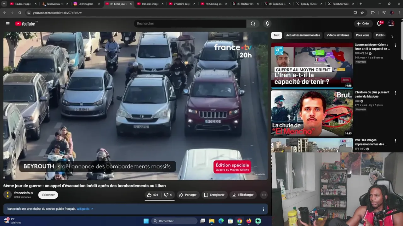Open the YouTube notifications bell

(379, 24)
